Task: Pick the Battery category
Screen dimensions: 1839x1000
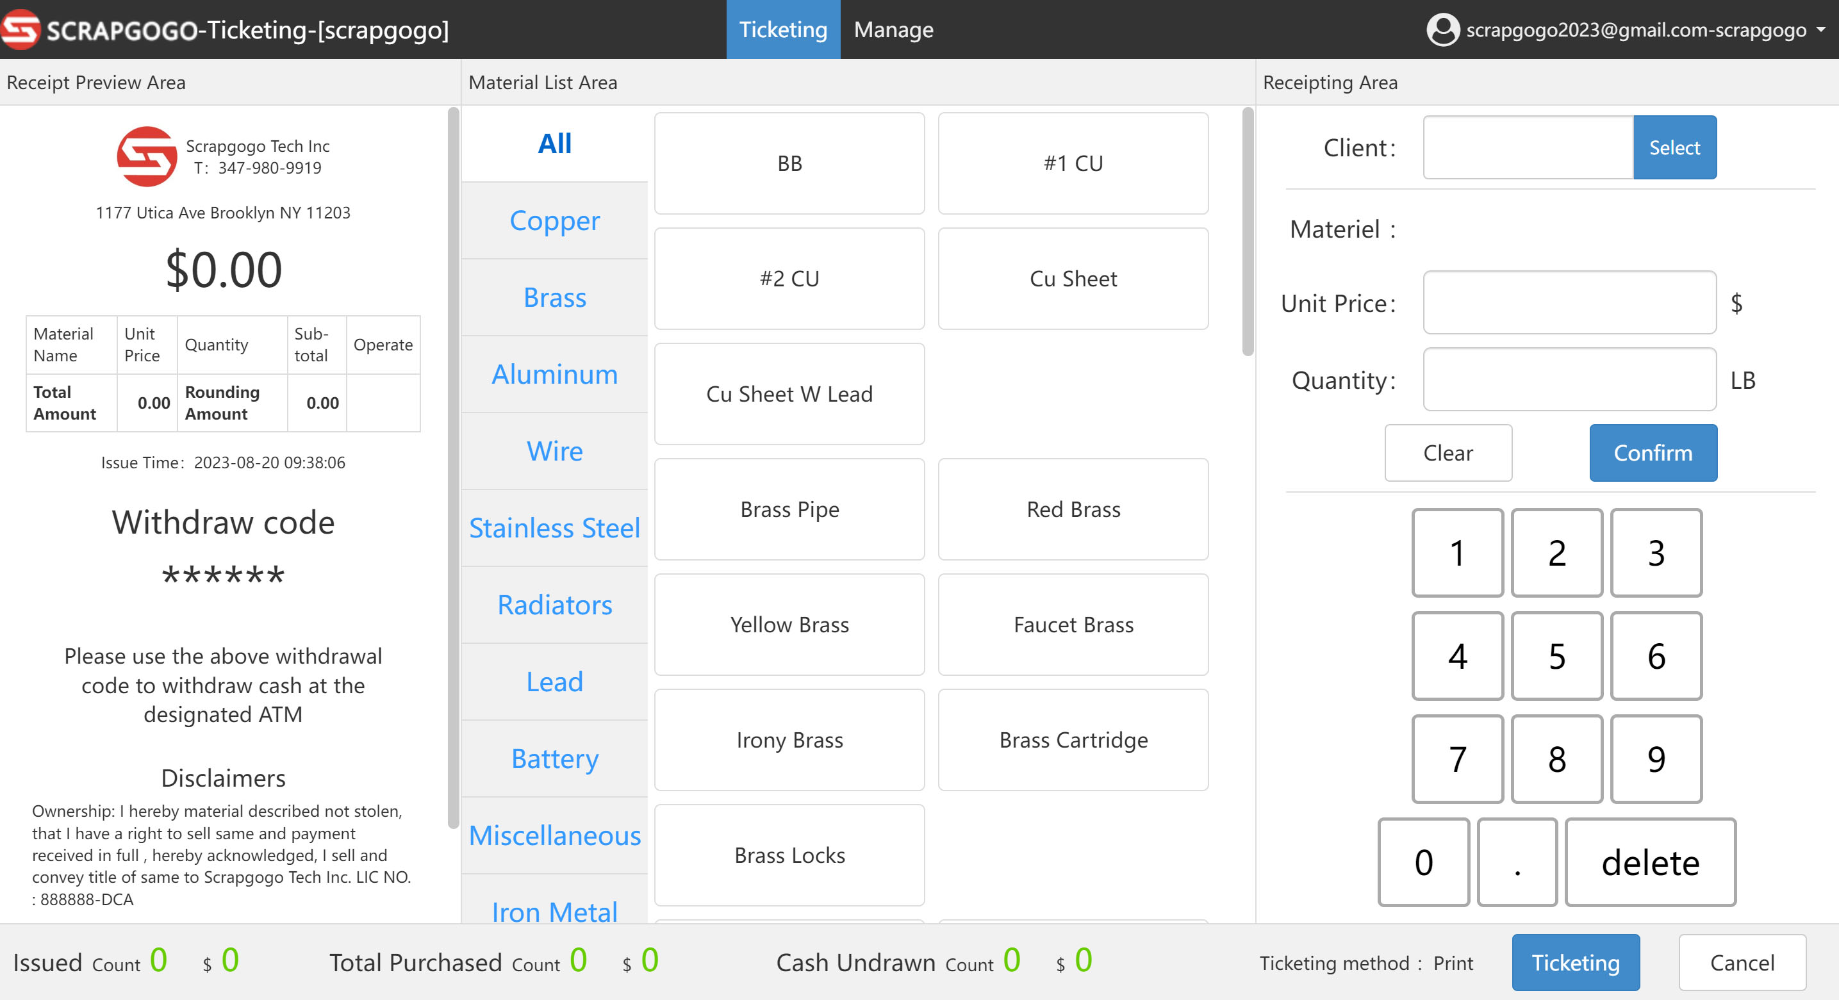Action: [555, 758]
